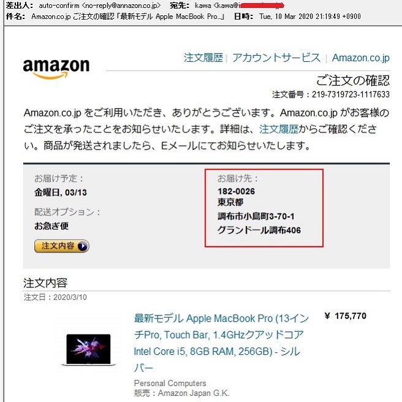The height and width of the screenshot is (402, 402).
Task: Click the ご注文の確認 heading
Action: (353, 80)
